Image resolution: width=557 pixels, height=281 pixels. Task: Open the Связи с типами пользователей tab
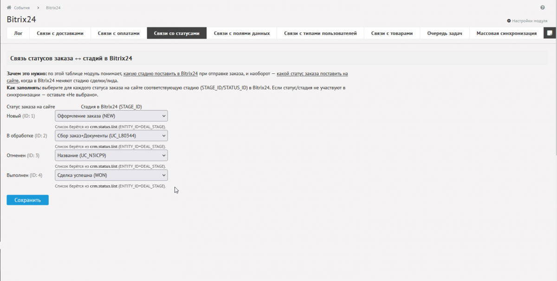coord(320,33)
